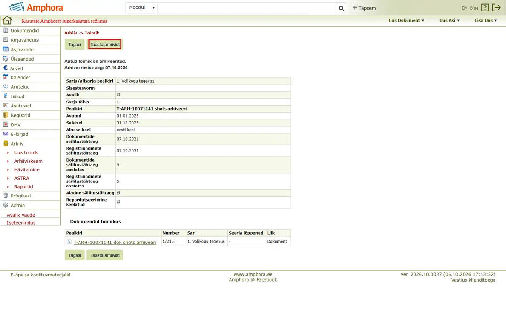Expand the Moodul dropdown
Image resolution: width=506 pixels, height=316 pixels.
tap(141, 8)
